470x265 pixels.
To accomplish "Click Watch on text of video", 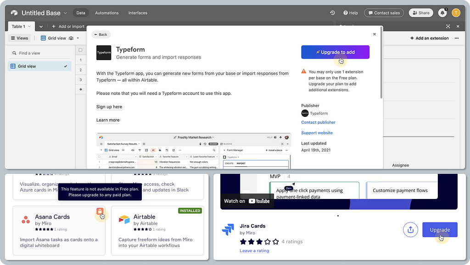I will (235, 201).
